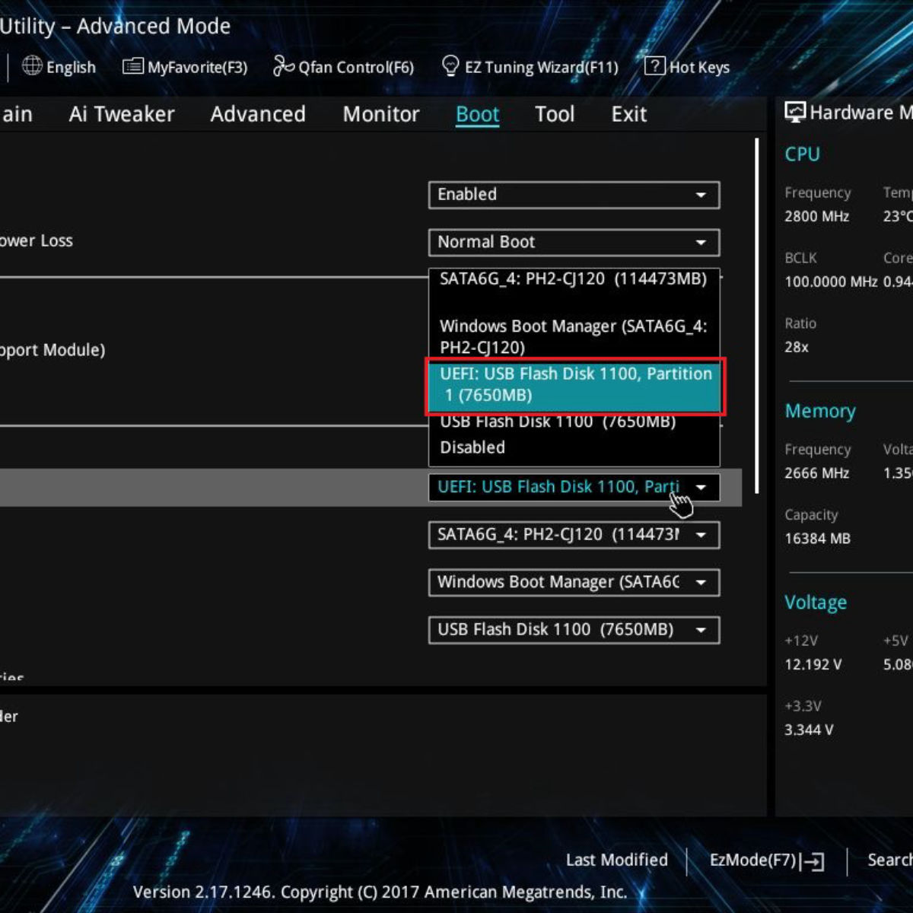This screenshot has height=913, width=913.
Task: Choose Windows Boot Manager in open list
Action: pos(574,336)
